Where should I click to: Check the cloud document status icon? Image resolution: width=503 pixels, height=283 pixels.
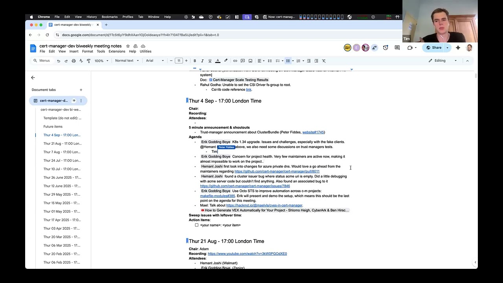point(143,46)
